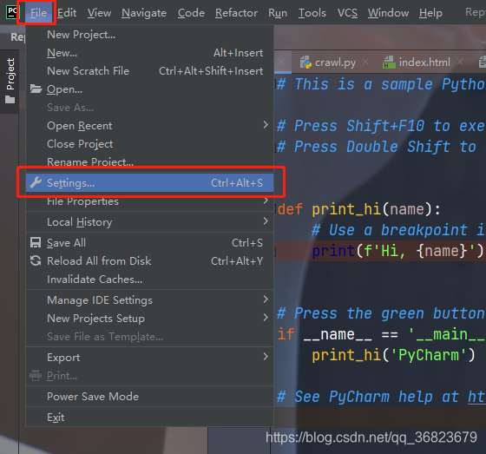The width and height of the screenshot is (486, 454).
Task: Close the crawl.py editor tab
Action: (365, 62)
